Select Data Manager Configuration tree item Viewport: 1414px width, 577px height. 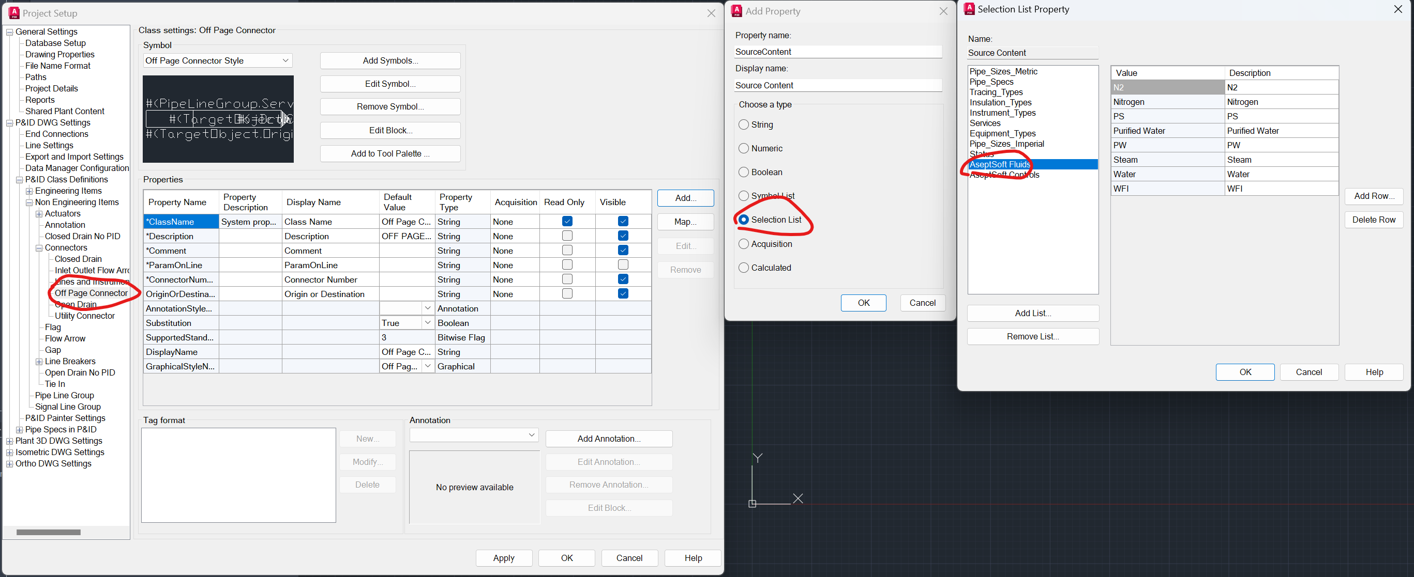(77, 168)
